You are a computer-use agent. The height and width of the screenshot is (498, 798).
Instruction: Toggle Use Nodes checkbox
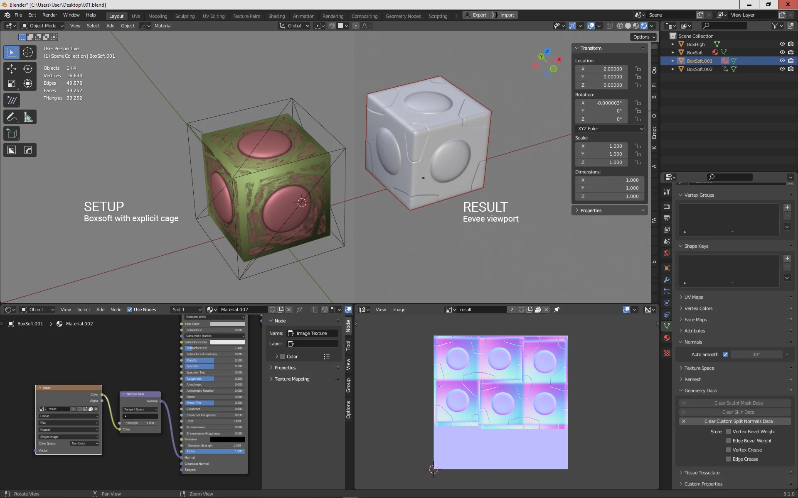130,310
